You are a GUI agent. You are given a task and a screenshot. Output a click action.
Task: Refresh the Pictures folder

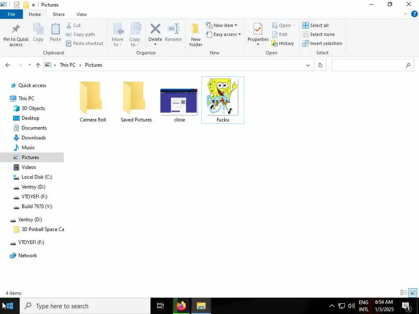(320, 65)
